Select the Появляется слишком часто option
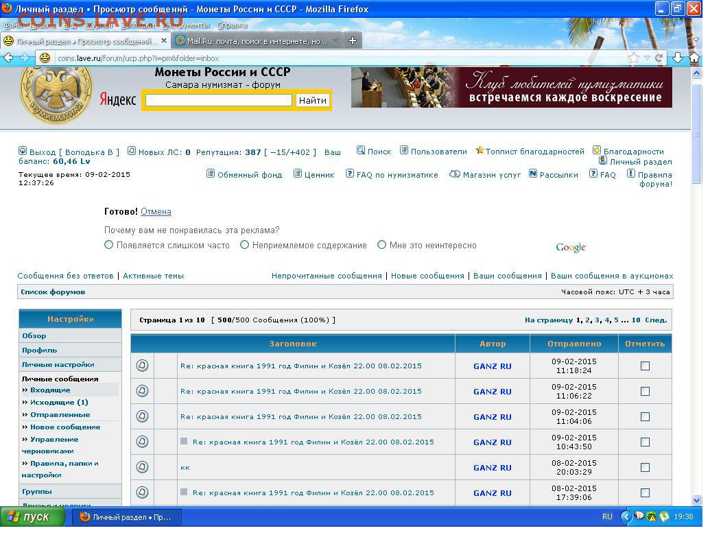The width and height of the screenshot is (710, 535). [108, 245]
